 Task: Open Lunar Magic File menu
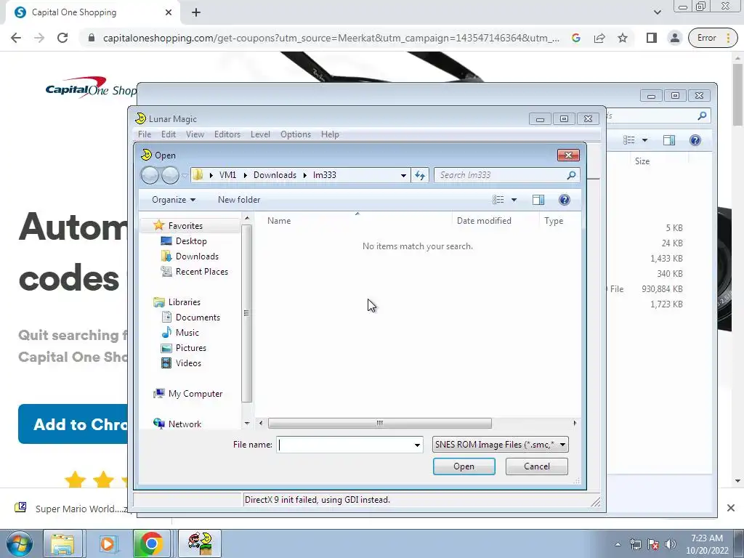(x=145, y=134)
